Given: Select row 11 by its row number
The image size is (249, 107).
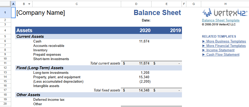Looking at the screenshot, I should [x=5, y=63].
